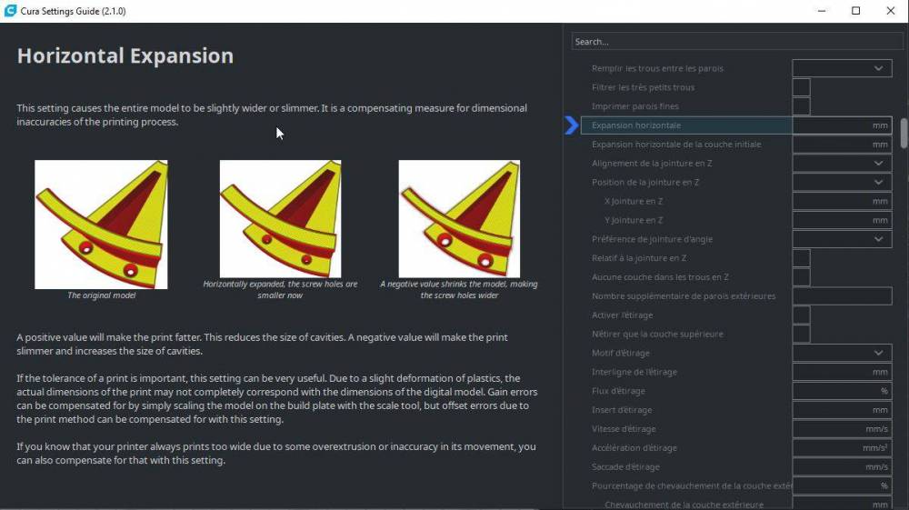Minimize the Cura Settings Guide window
This screenshot has height=510, width=909.
(x=822, y=11)
